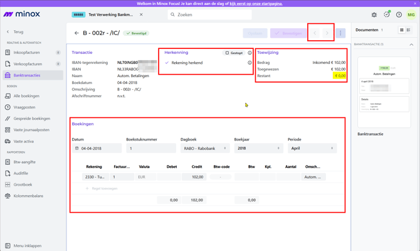Collapse the BANKTRANSACTIE section chevron

411,45
